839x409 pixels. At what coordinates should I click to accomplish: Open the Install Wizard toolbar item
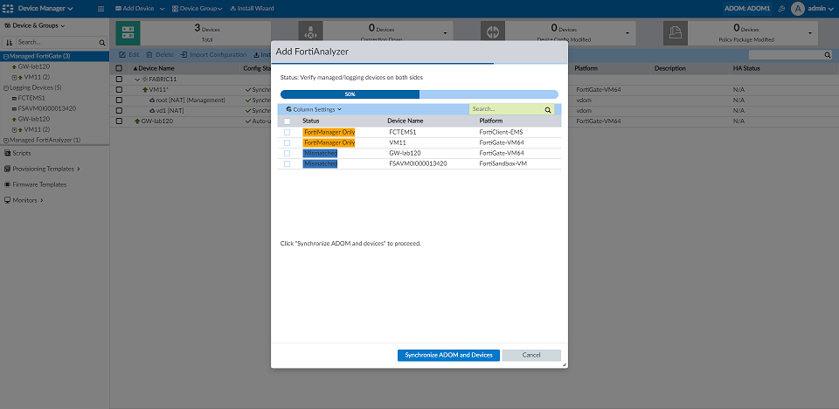click(x=253, y=8)
